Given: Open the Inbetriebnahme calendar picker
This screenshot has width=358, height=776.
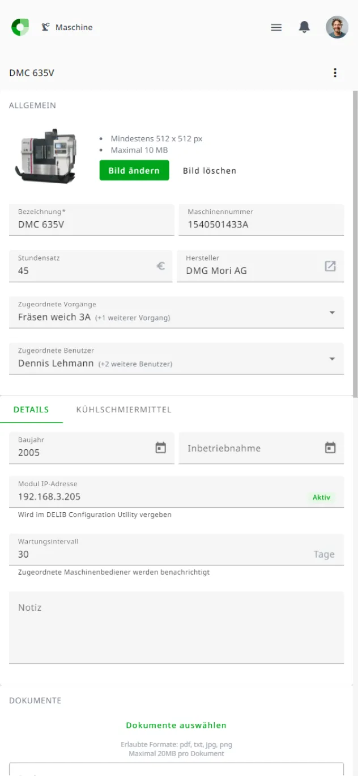Looking at the screenshot, I should [x=330, y=448].
